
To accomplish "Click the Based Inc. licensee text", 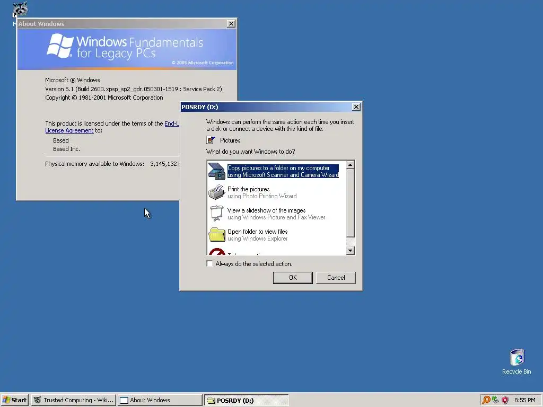I will pos(66,149).
